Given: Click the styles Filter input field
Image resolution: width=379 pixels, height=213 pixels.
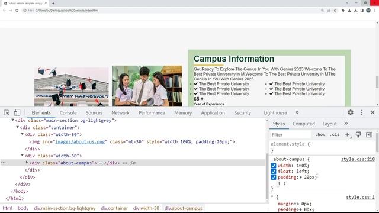Looking at the screenshot, I should click(x=290, y=135).
